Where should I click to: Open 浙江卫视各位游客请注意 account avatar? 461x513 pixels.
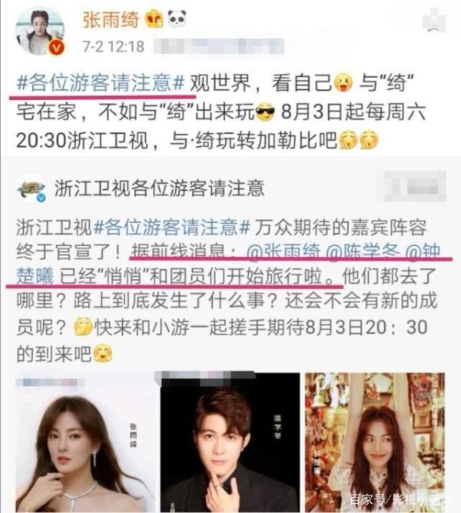(x=32, y=188)
